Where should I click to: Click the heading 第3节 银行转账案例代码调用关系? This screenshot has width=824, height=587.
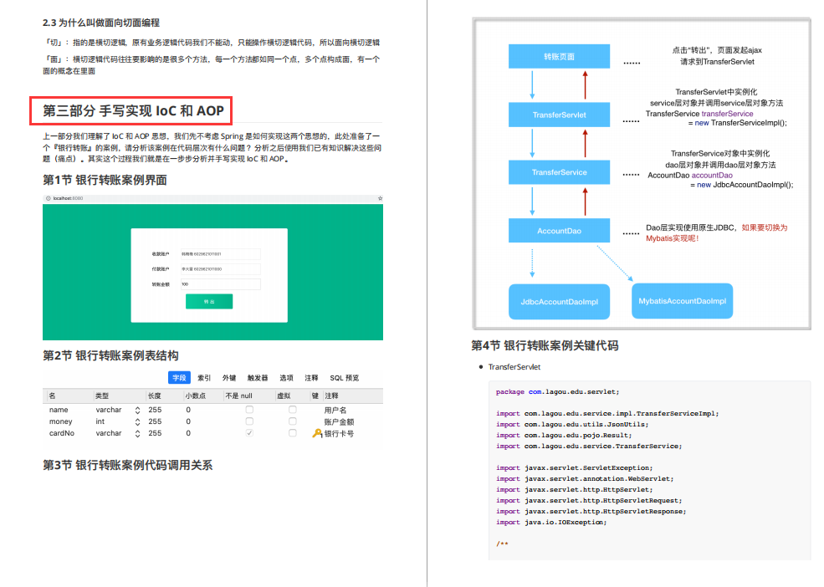click(x=127, y=465)
